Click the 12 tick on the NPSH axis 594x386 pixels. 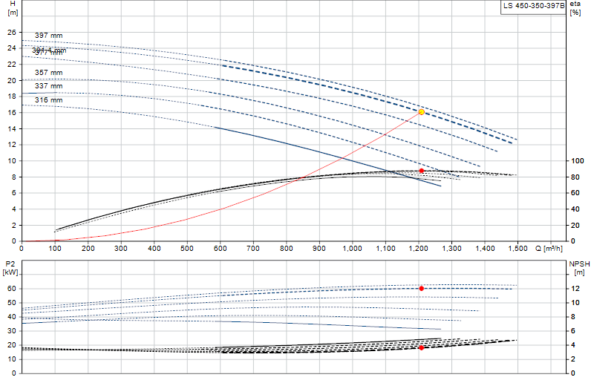click(575, 289)
